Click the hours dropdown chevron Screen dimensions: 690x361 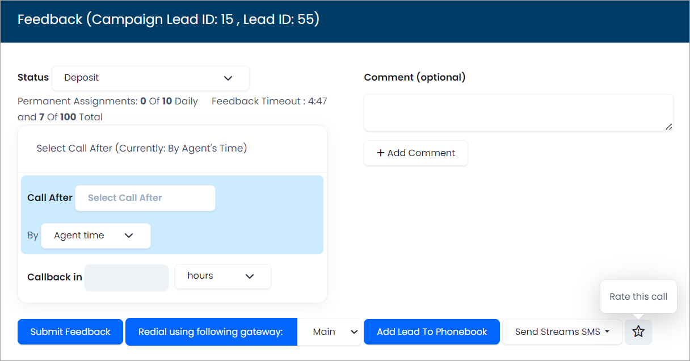(x=250, y=276)
